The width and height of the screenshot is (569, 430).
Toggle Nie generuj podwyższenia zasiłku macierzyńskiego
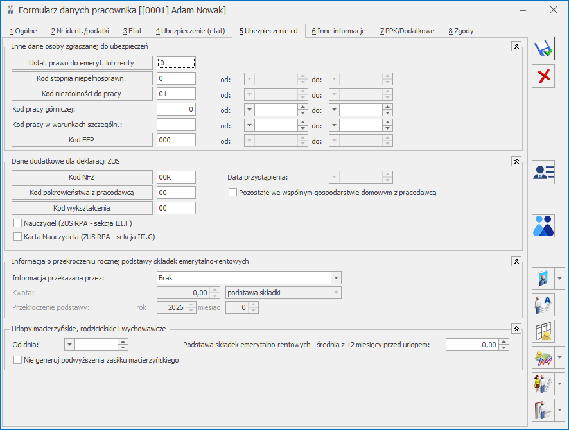(x=17, y=360)
